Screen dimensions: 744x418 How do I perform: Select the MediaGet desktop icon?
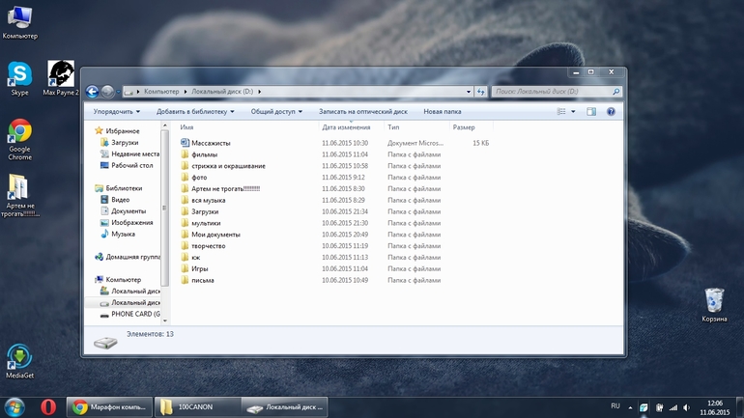(19, 362)
